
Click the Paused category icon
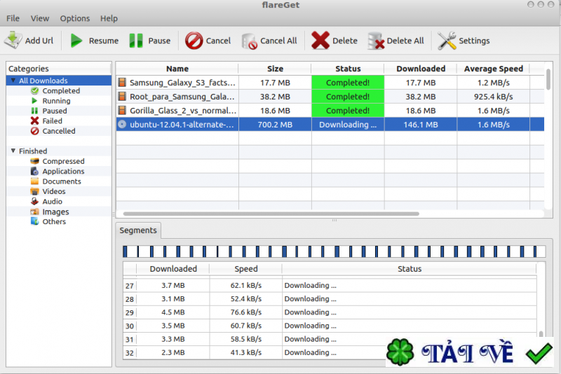[x=34, y=111]
